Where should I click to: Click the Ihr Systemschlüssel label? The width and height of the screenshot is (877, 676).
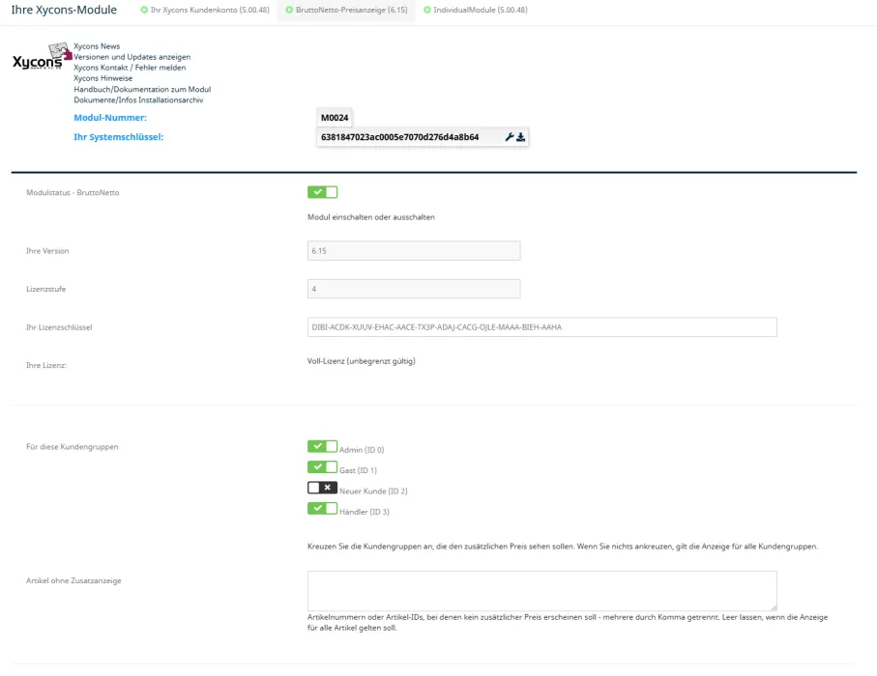point(119,137)
